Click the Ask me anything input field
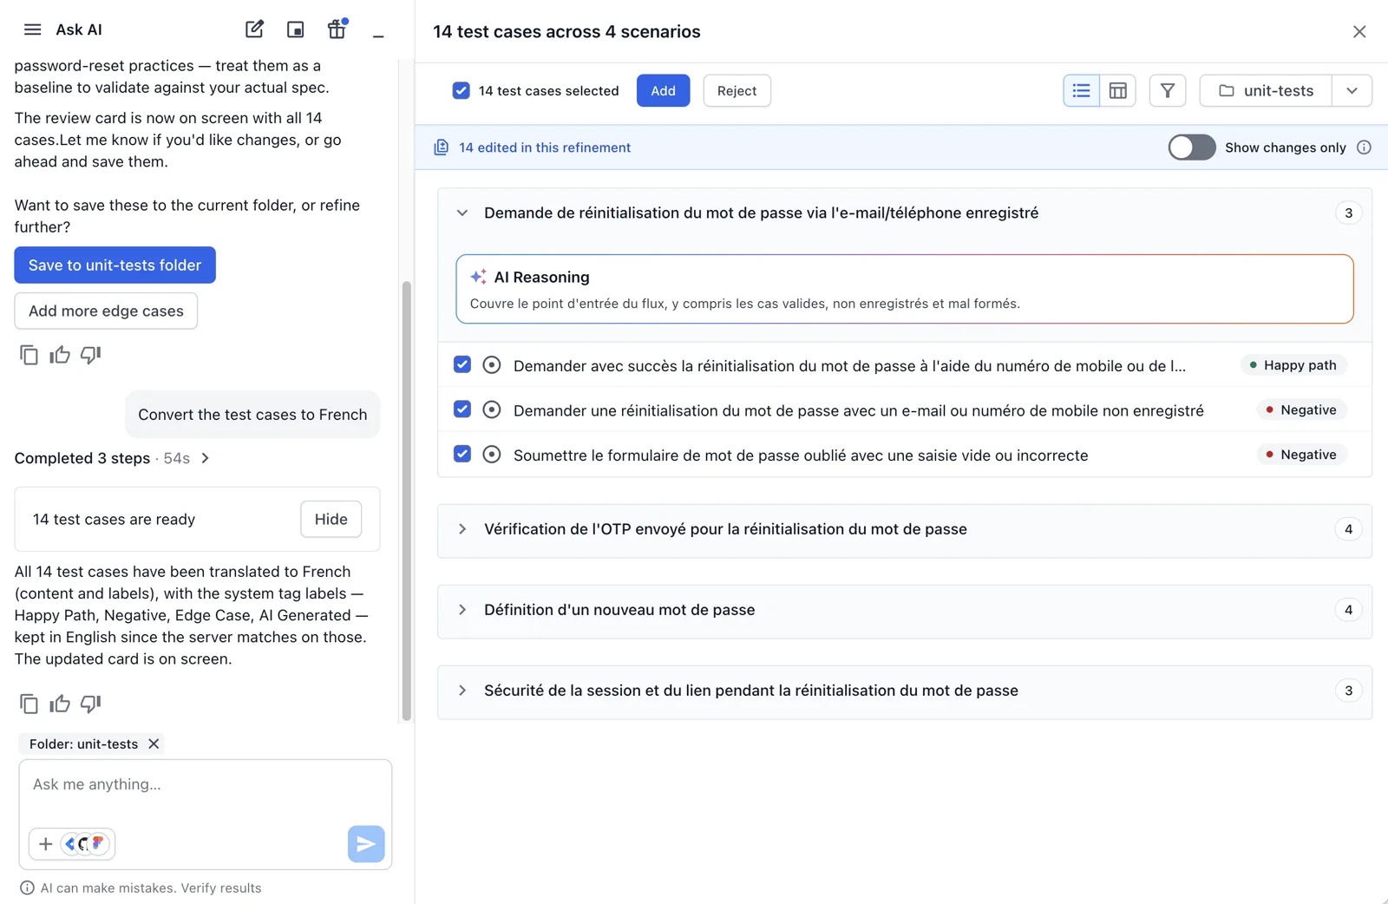This screenshot has width=1388, height=904. 206,784
